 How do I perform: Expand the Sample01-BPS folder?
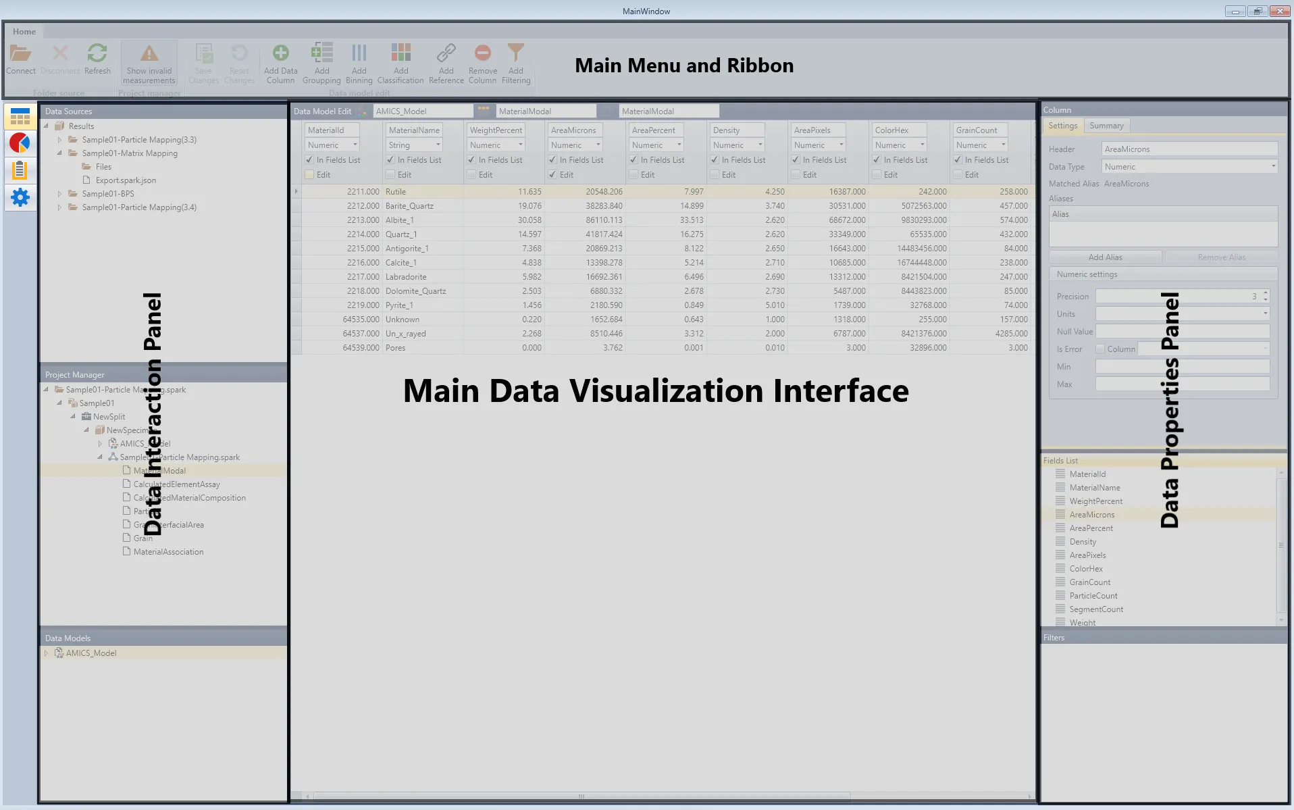59,194
